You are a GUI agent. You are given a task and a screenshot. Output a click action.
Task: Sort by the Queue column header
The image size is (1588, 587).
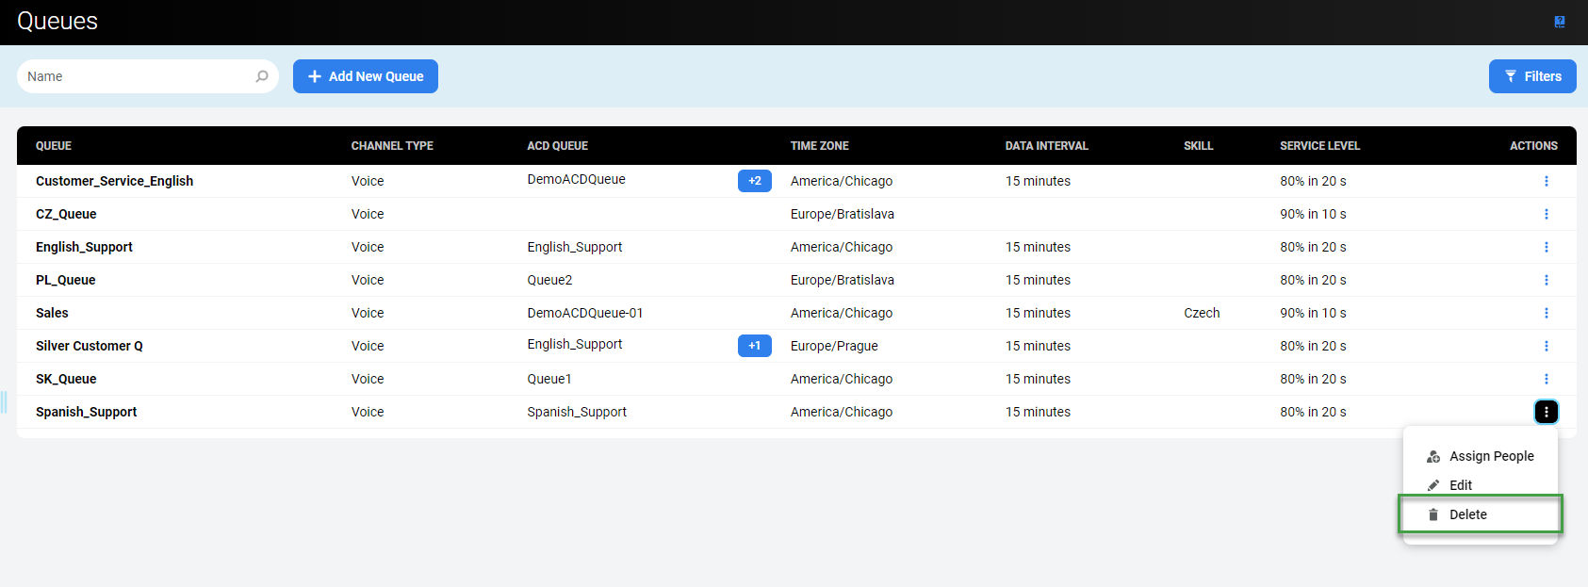tap(54, 146)
